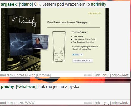Open argasek's user profile link

pyautogui.click(x=9, y=4)
